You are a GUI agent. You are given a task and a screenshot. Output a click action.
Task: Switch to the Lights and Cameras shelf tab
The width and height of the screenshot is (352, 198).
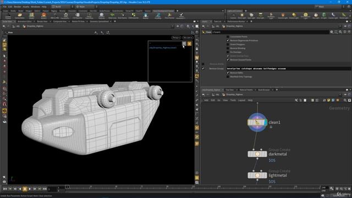tap(235, 11)
